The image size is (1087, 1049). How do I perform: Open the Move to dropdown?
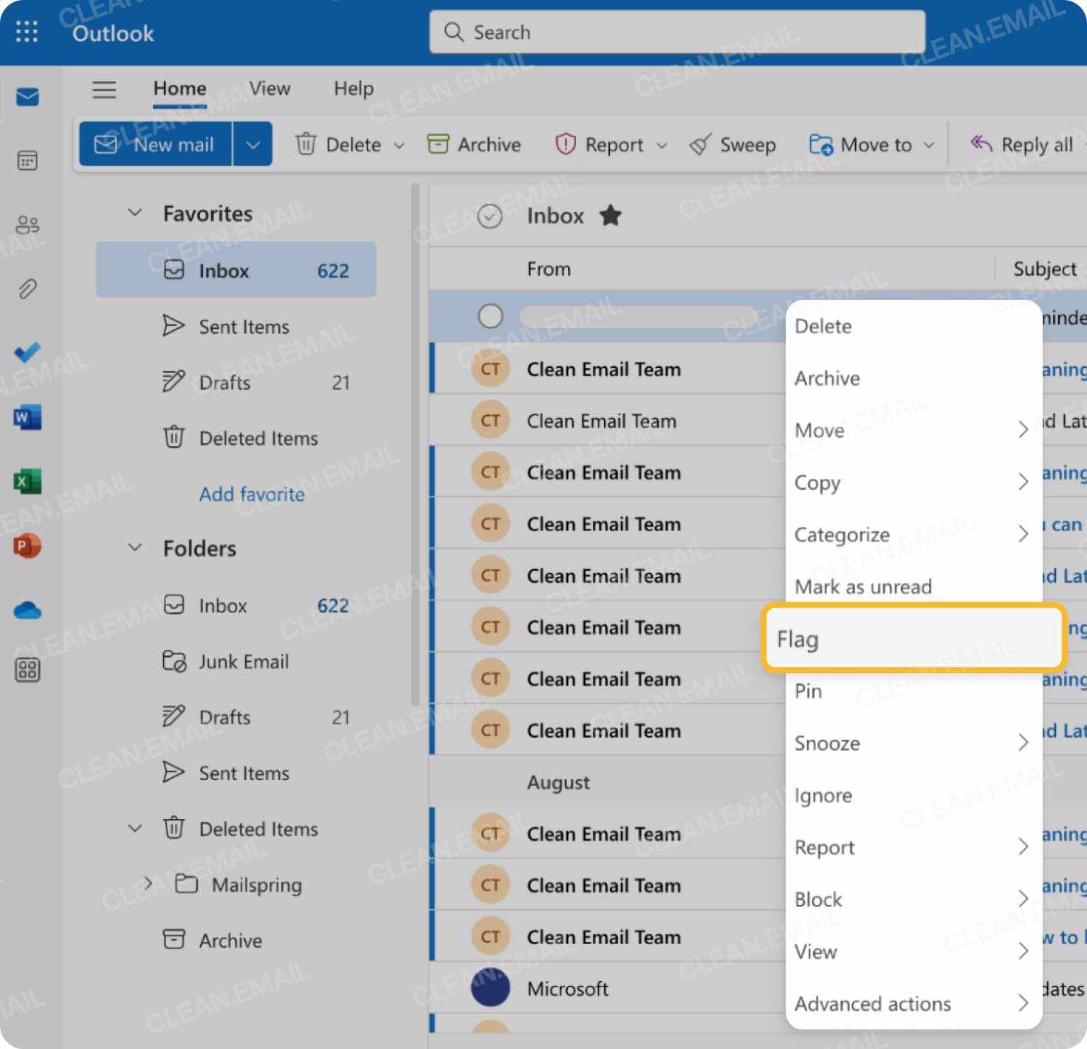930,144
